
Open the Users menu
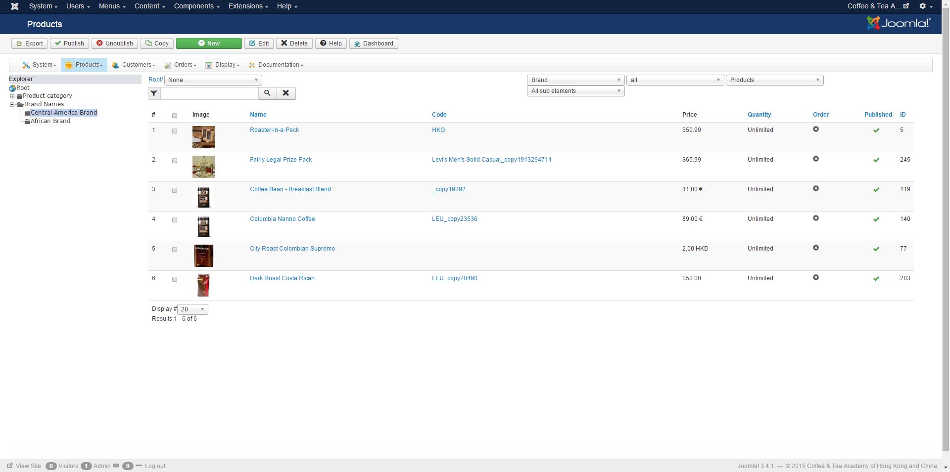coord(78,6)
